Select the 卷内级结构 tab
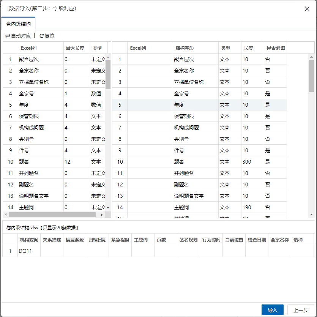 [18, 24]
